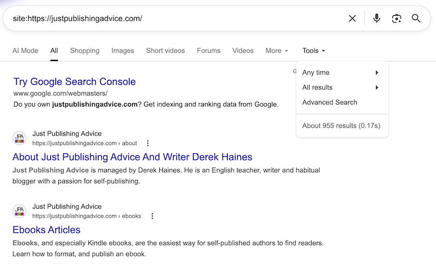Open the Try Google Search Console link
Image resolution: width=436 pixels, height=266 pixels.
click(75, 82)
